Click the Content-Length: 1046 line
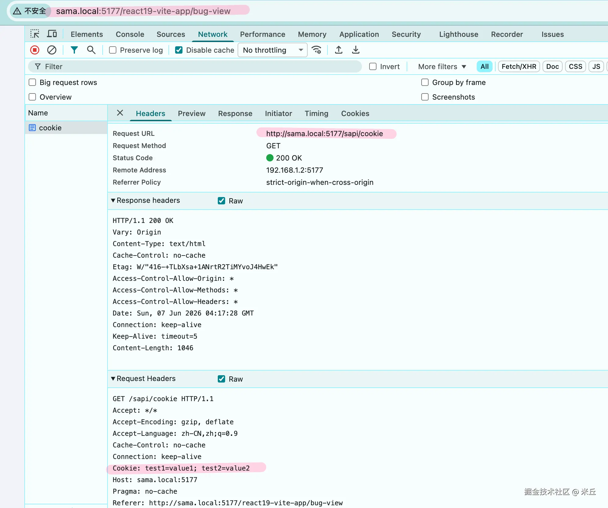The image size is (608, 508). [153, 348]
